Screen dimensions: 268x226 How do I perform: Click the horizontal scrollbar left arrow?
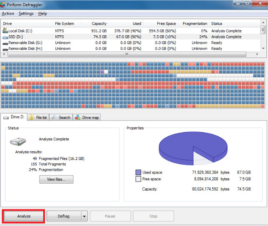point(4,54)
